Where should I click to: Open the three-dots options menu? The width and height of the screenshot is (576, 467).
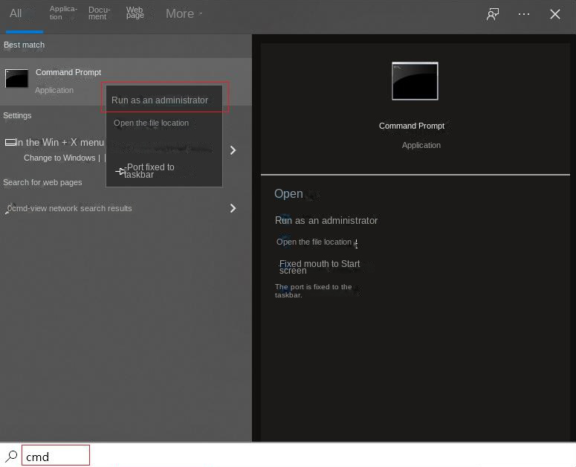[x=524, y=14]
